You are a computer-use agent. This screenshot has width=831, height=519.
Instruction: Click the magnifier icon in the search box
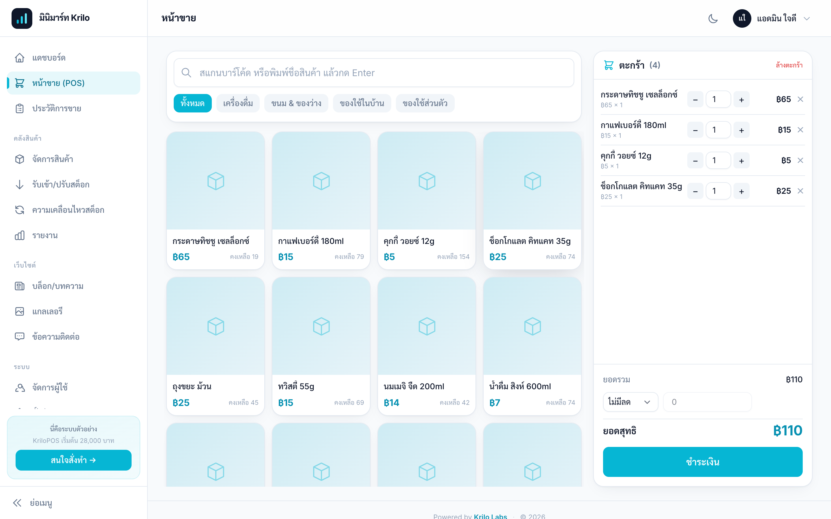(x=186, y=73)
